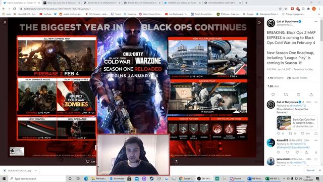Retweet the main Express map tweet
323x182 pixels.
coord(286,95)
